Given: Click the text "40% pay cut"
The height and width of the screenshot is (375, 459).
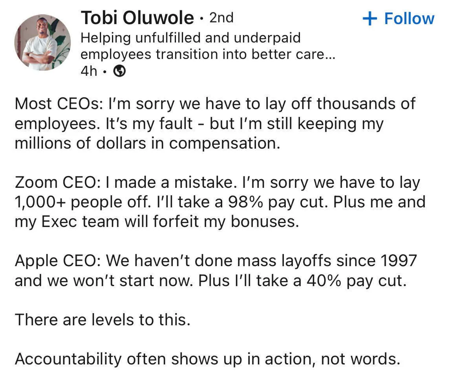Looking at the screenshot, I should click(x=355, y=281).
